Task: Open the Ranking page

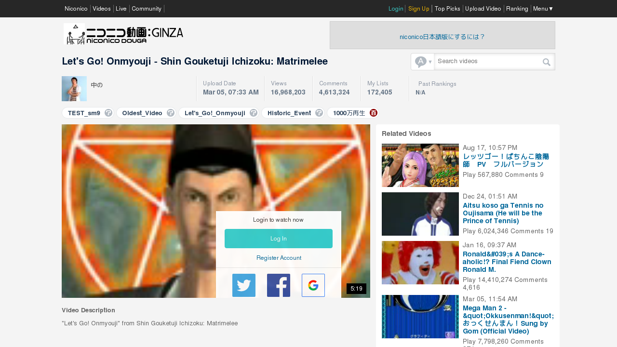Action: (517, 9)
